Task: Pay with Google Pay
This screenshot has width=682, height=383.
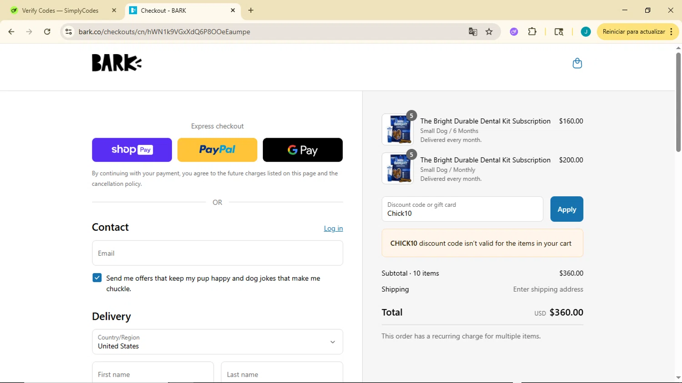Action: click(x=303, y=150)
